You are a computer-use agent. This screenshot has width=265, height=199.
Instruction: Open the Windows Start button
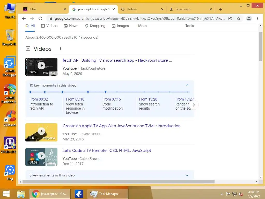point(6,194)
